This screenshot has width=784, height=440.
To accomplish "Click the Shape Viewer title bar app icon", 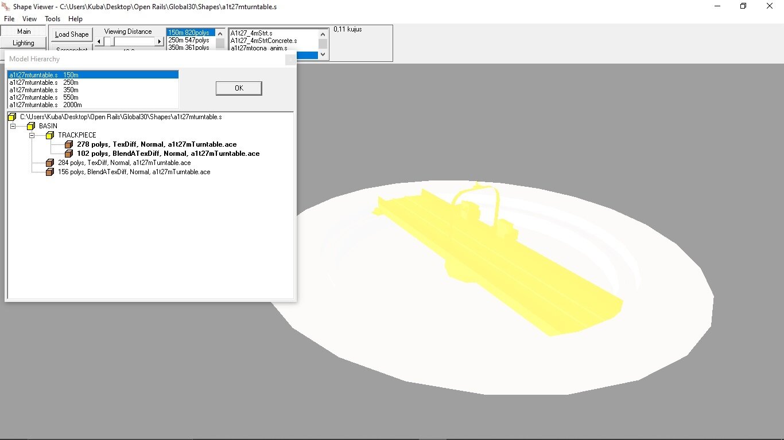I will [x=6, y=6].
